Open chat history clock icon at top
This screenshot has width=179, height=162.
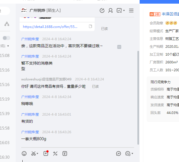tap(102, 11)
